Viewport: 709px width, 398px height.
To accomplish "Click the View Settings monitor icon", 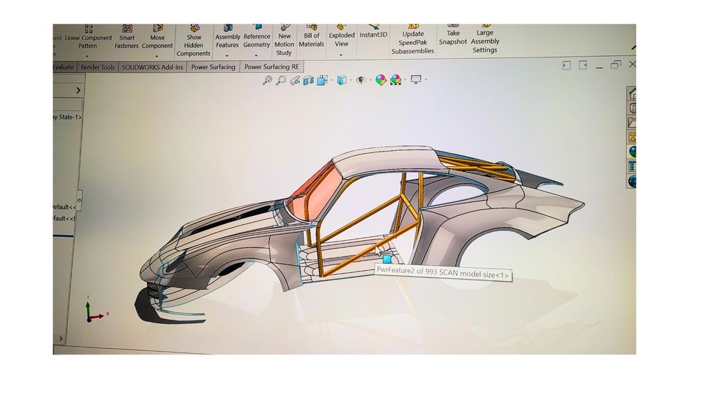I will click(x=416, y=80).
